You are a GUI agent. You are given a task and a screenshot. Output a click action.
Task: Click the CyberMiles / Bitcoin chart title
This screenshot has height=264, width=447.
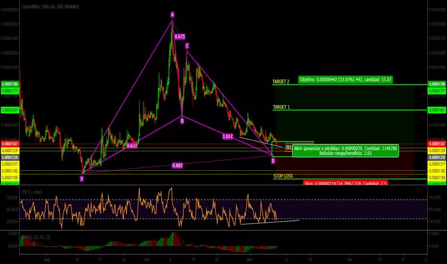[50, 7]
